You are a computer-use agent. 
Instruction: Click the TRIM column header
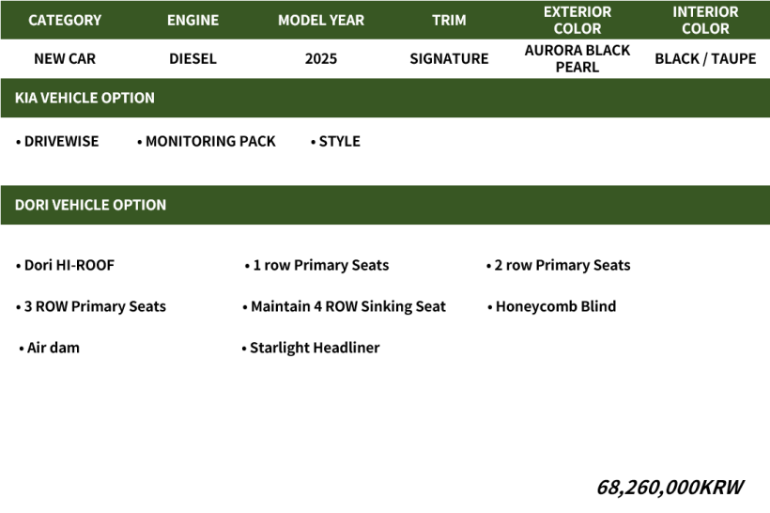tap(449, 20)
